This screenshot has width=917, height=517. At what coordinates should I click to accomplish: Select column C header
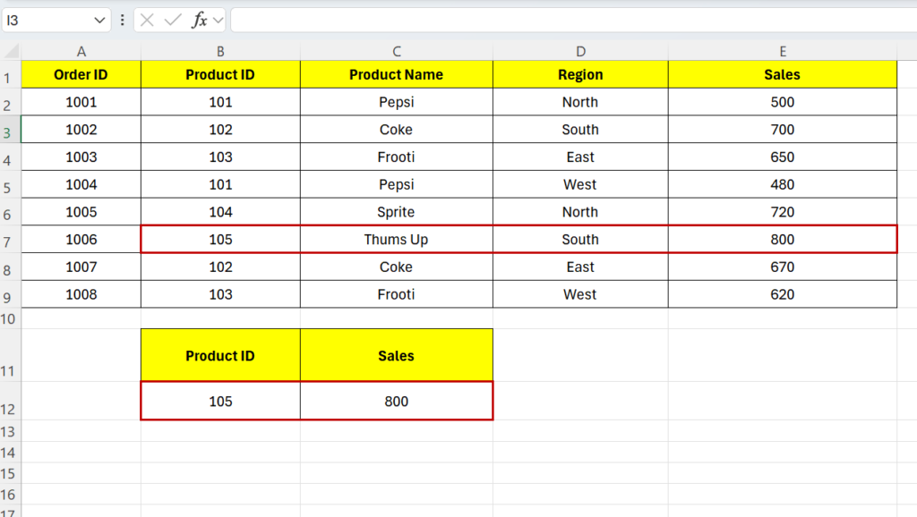pyautogui.click(x=397, y=51)
